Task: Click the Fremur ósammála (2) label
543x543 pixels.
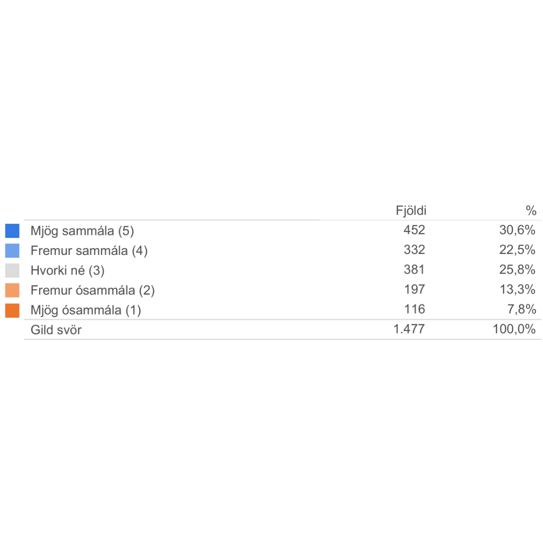Action: point(93,291)
